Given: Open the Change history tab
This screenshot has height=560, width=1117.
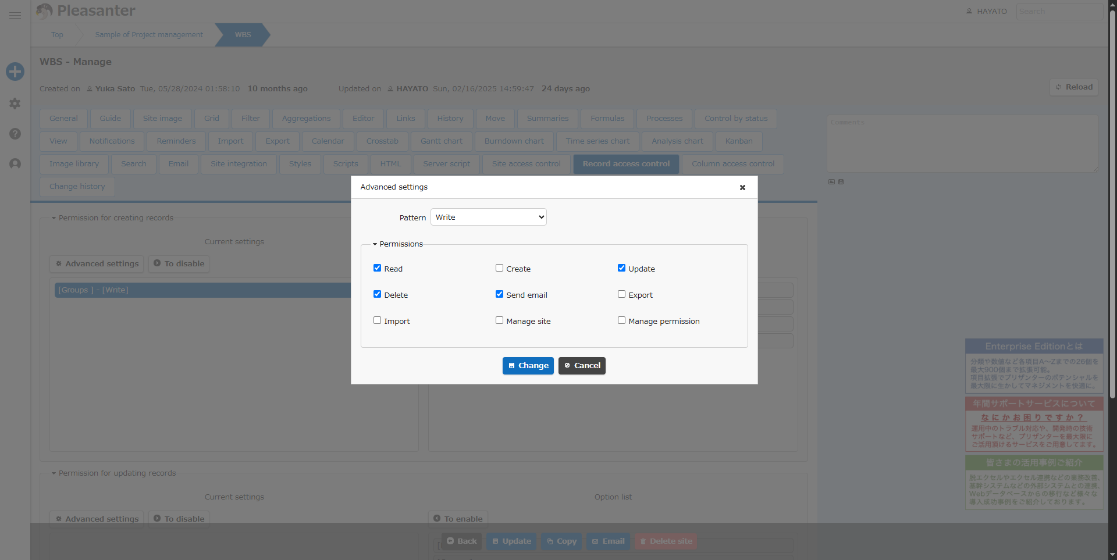Looking at the screenshot, I should coord(77,187).
